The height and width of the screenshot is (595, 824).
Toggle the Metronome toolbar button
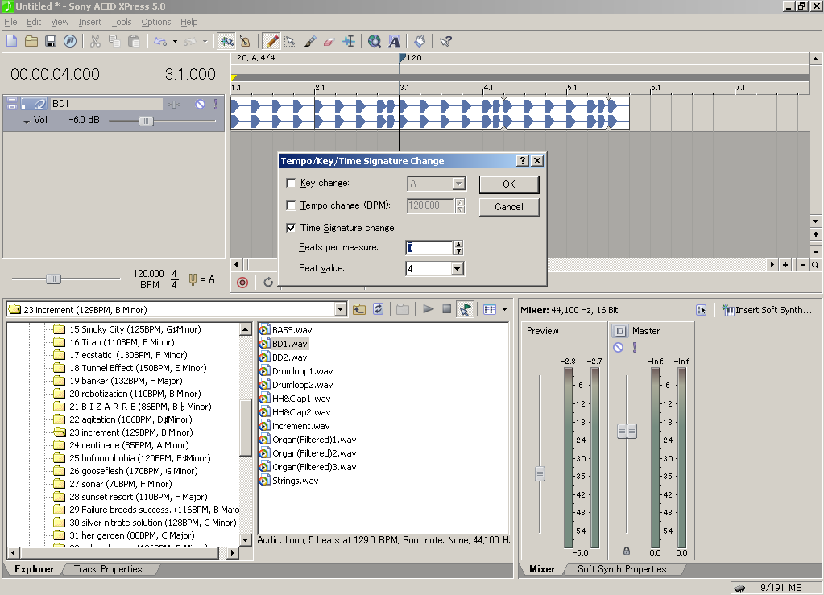click(245, 41)
